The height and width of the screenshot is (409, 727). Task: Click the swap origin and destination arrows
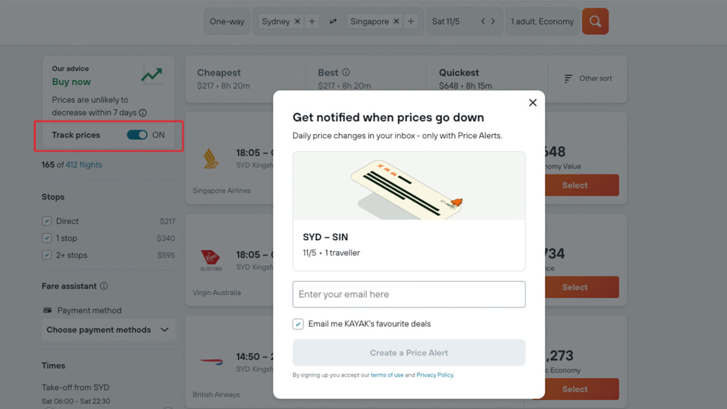click(333, 21)
